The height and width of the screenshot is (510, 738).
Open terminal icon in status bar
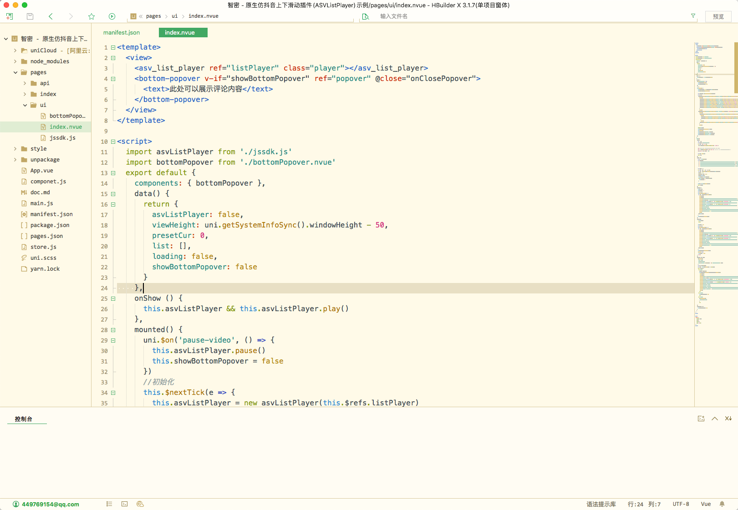click(125, 504)
